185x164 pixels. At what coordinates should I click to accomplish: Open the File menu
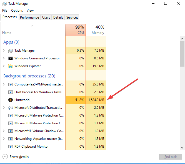pos(5,11)
